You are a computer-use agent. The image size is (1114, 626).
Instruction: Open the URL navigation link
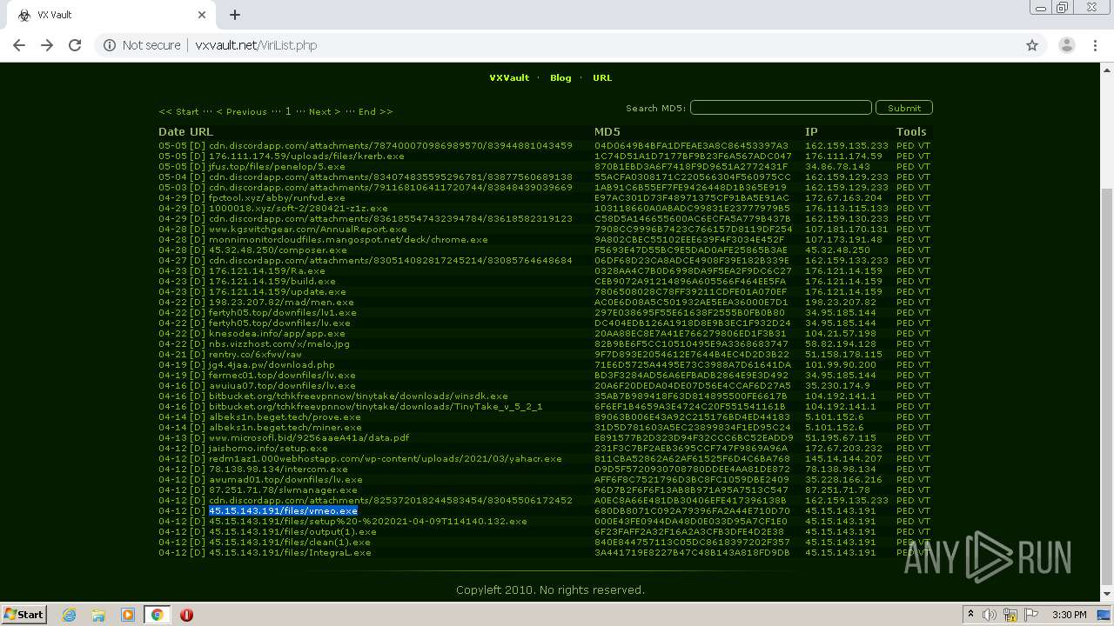[602, 77]
